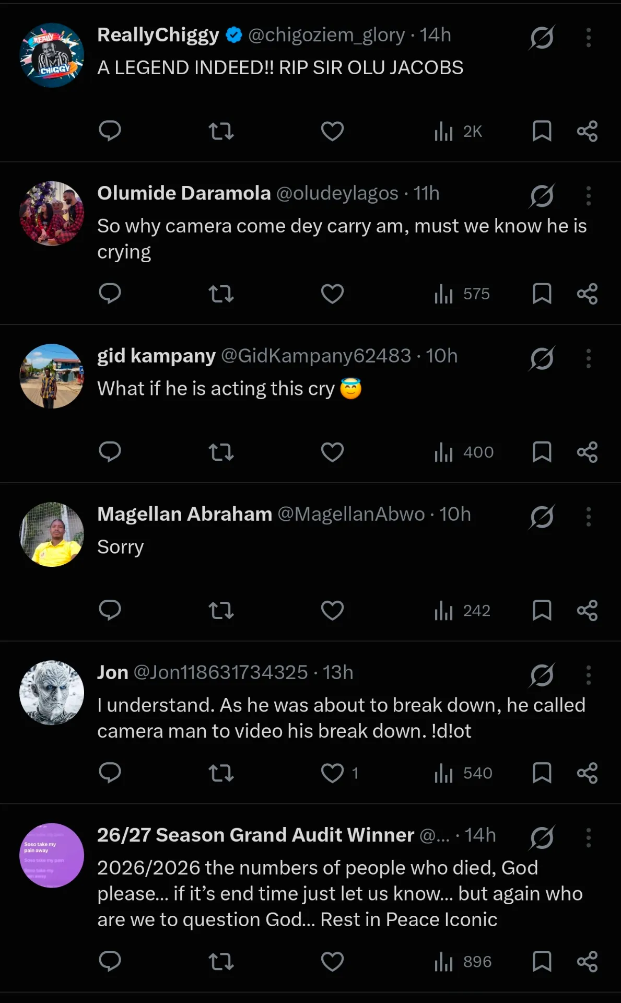View ReallyChiggy's profile avatar
621x1003 pixels.
(52, 55)
